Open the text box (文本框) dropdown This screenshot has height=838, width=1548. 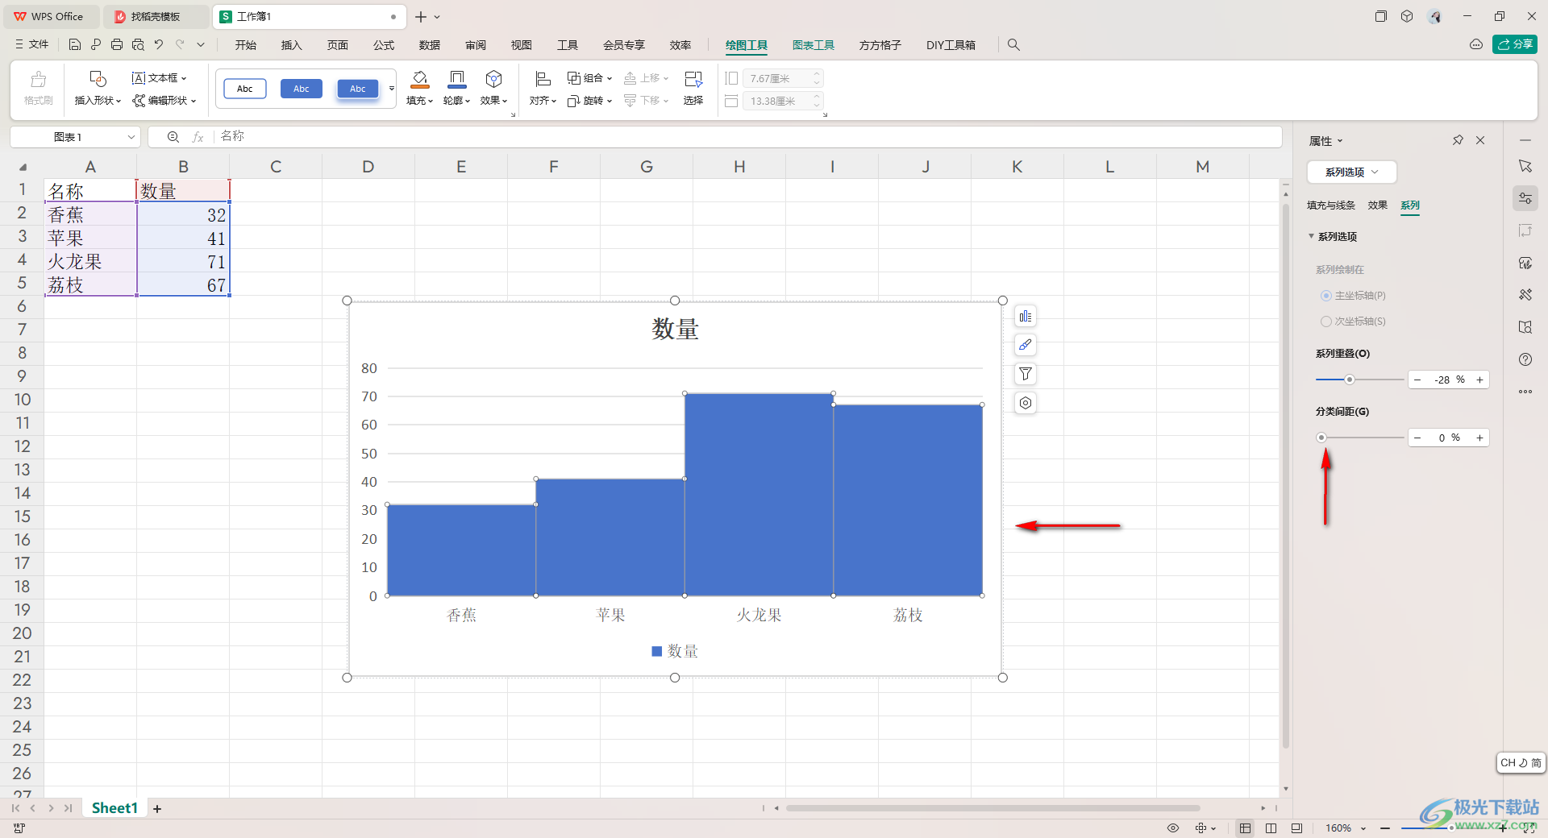(x=160, y=78)
